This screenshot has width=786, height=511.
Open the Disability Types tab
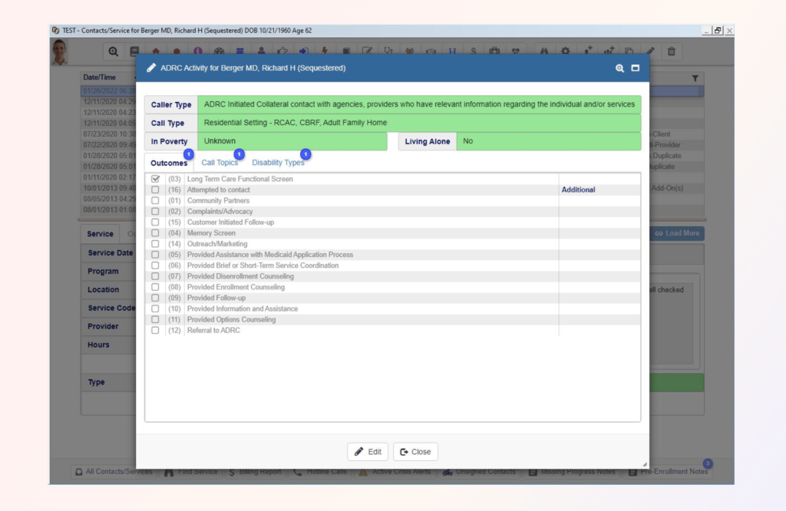click(278, 163)
